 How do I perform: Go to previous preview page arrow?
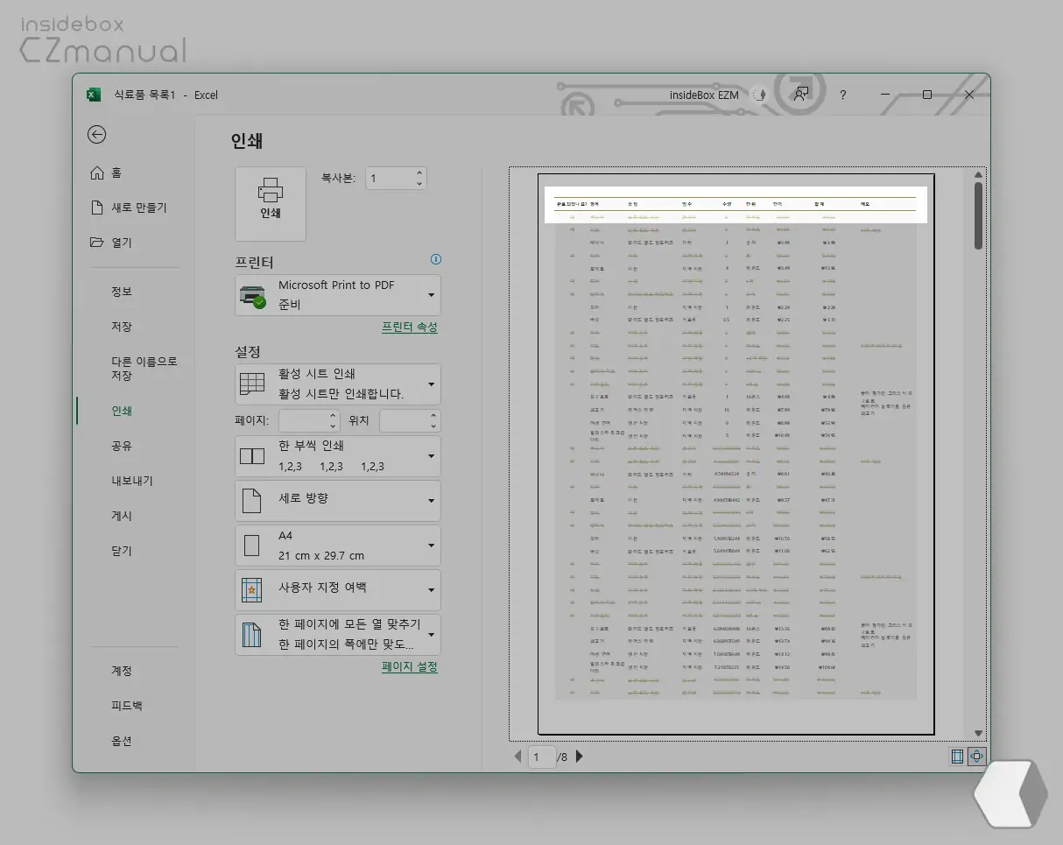(517, 757)
